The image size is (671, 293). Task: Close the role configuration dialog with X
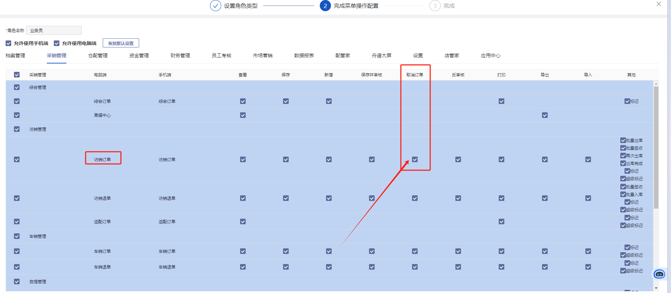click(x=658, y=4)
